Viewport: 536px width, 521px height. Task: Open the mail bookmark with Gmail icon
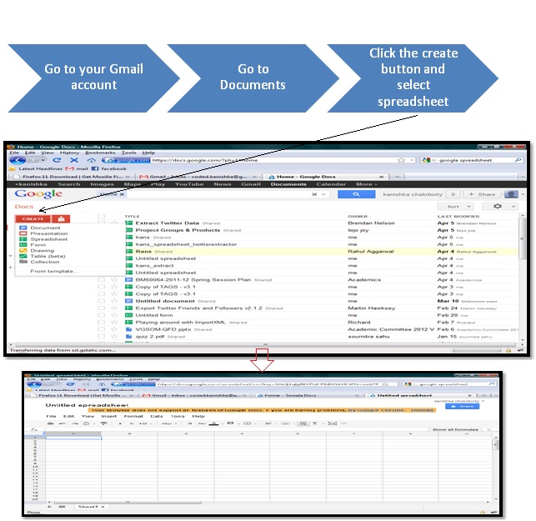77,168
